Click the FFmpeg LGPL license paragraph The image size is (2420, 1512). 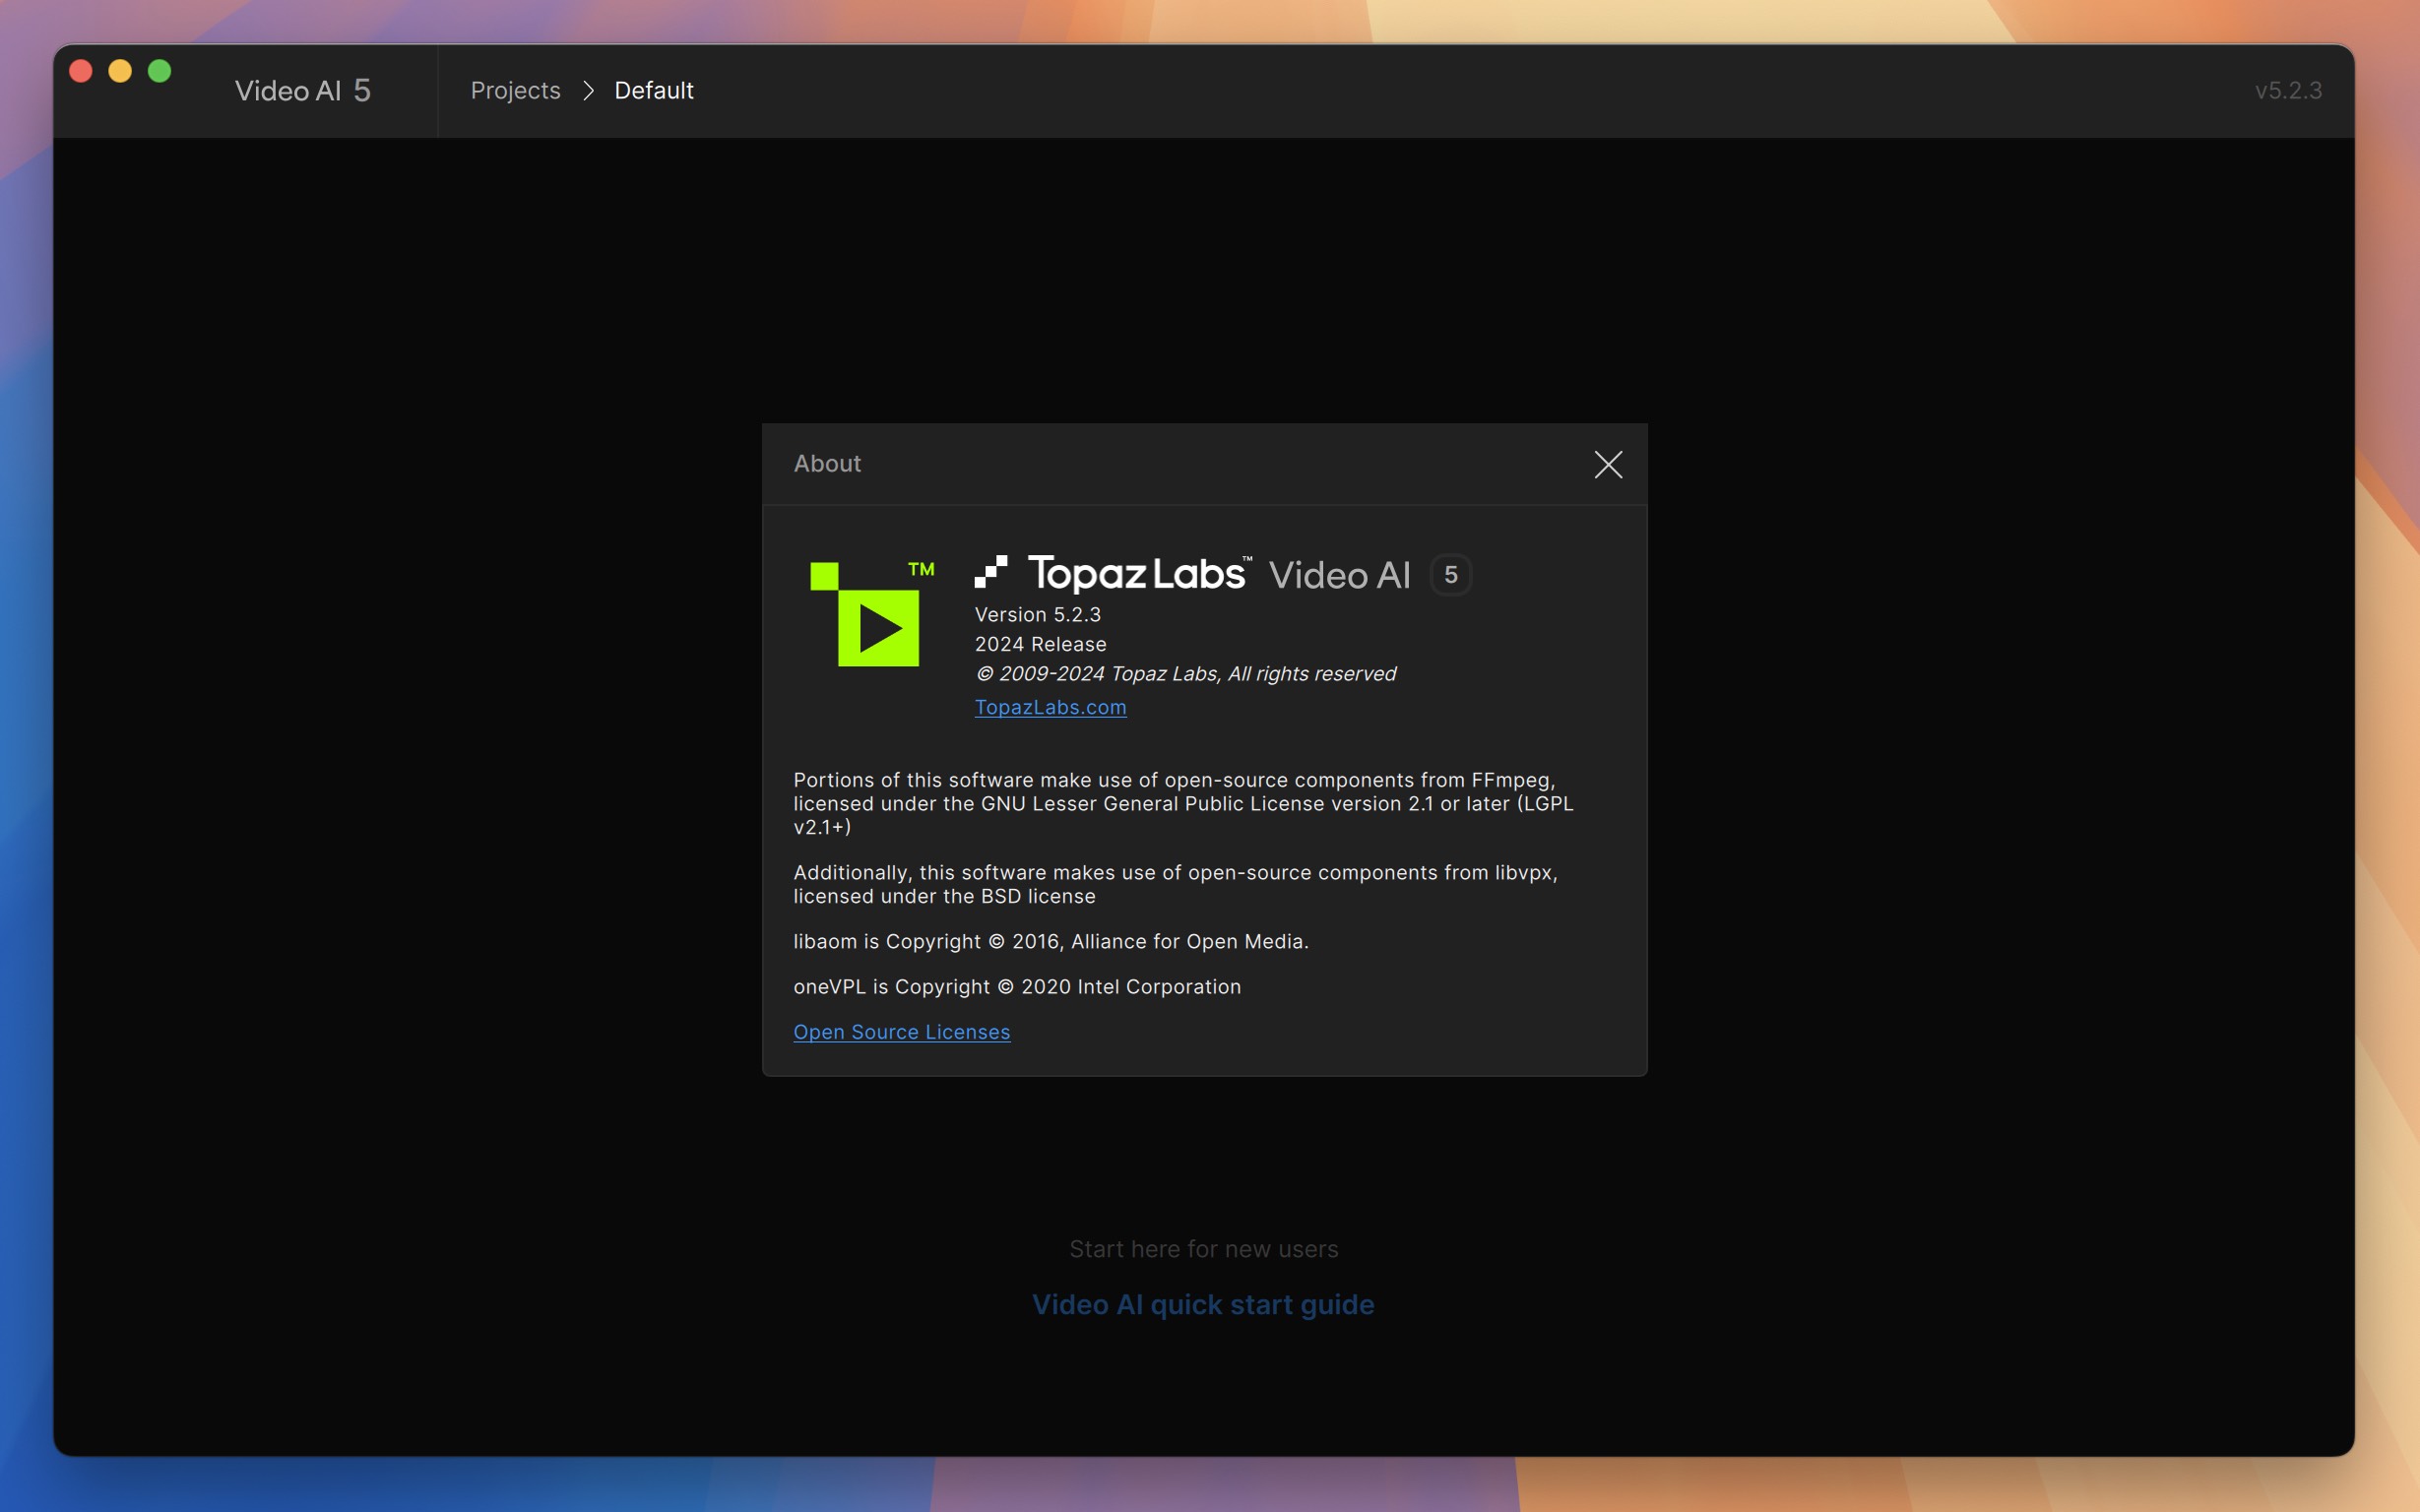(1183, 803)
